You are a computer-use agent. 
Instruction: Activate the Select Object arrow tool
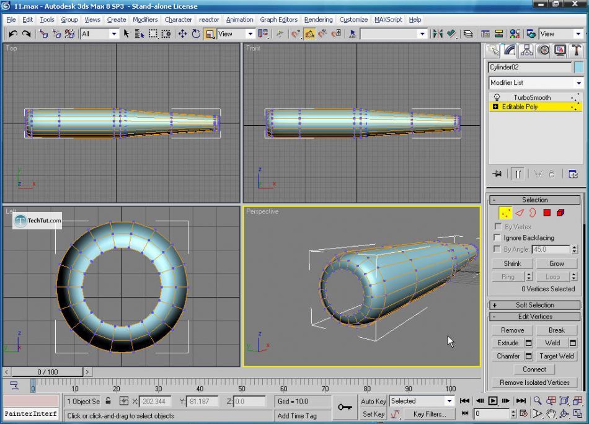[x=126, y=34]
